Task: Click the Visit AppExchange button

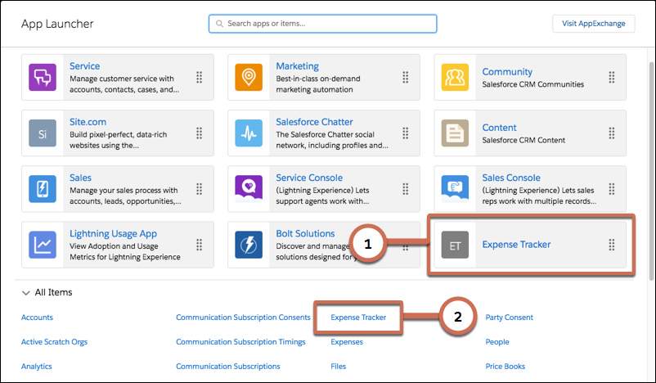Action: (x=593, y=24)
